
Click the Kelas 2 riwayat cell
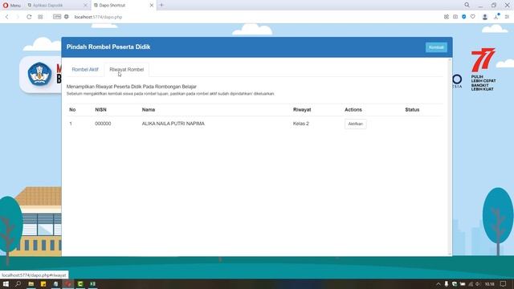(301, 124)
